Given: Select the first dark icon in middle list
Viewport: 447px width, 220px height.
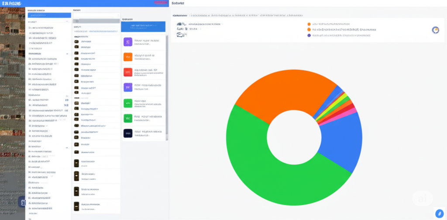Looking at the screenshot, I should coord(76,41).
